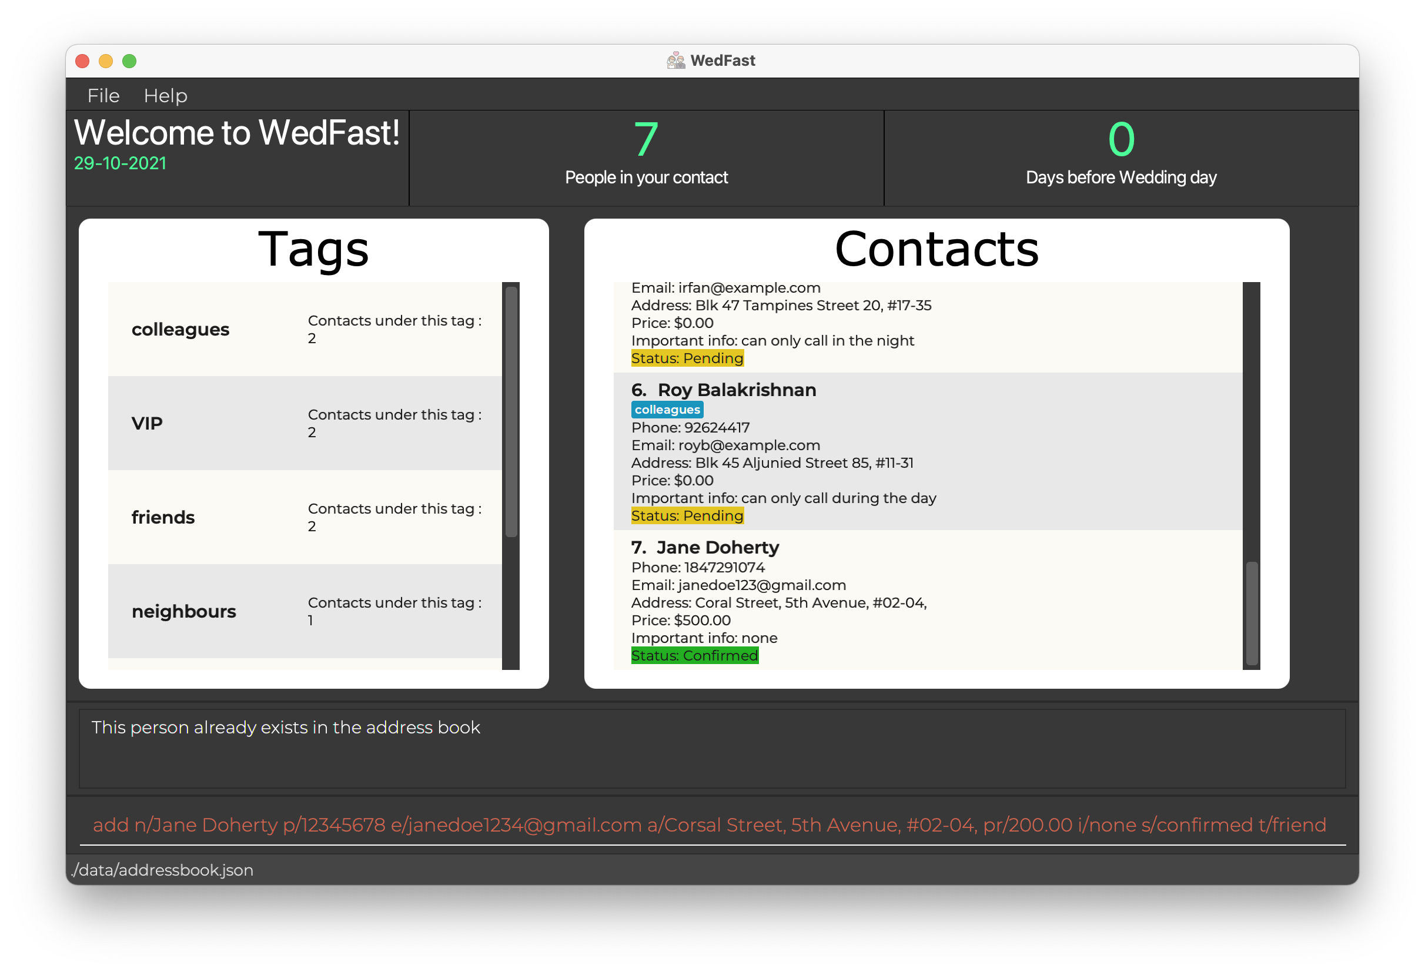
Task: Open the File menu
Action: tap(103, 96)
